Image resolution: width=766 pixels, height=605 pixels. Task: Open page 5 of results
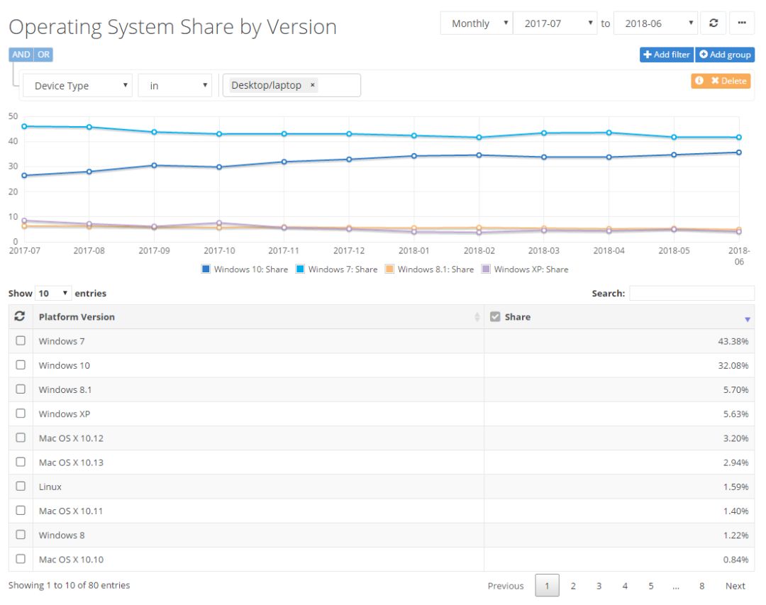(650, 585)
